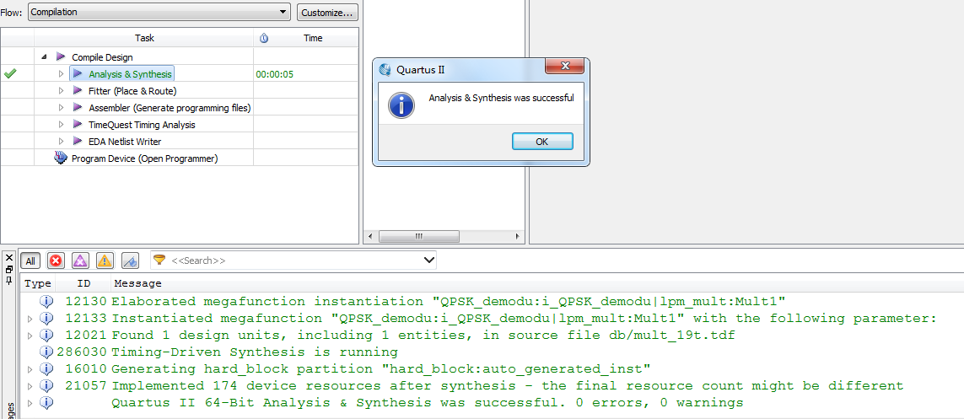Click the Assembler play arrow icon

tap(78, 107)
